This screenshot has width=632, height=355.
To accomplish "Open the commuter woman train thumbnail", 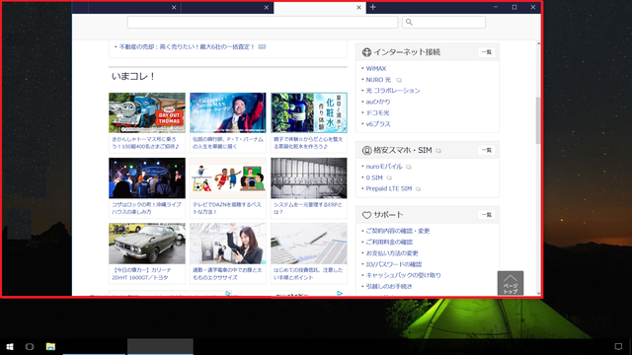I will 228,244.
